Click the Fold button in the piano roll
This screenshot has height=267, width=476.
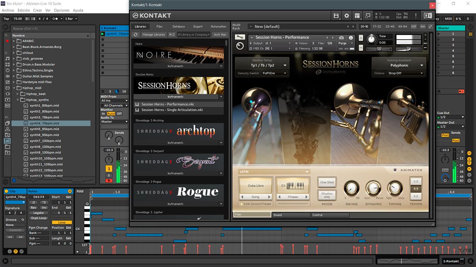80,191
